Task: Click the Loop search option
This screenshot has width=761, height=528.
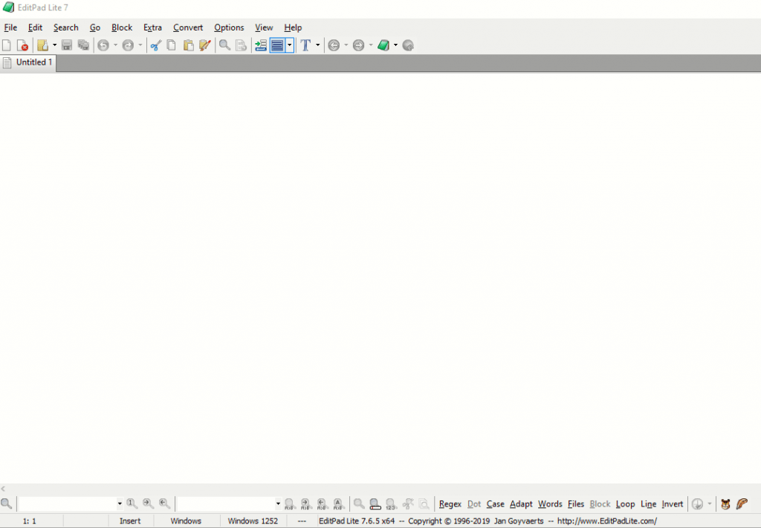Action: tap(625, 503)
